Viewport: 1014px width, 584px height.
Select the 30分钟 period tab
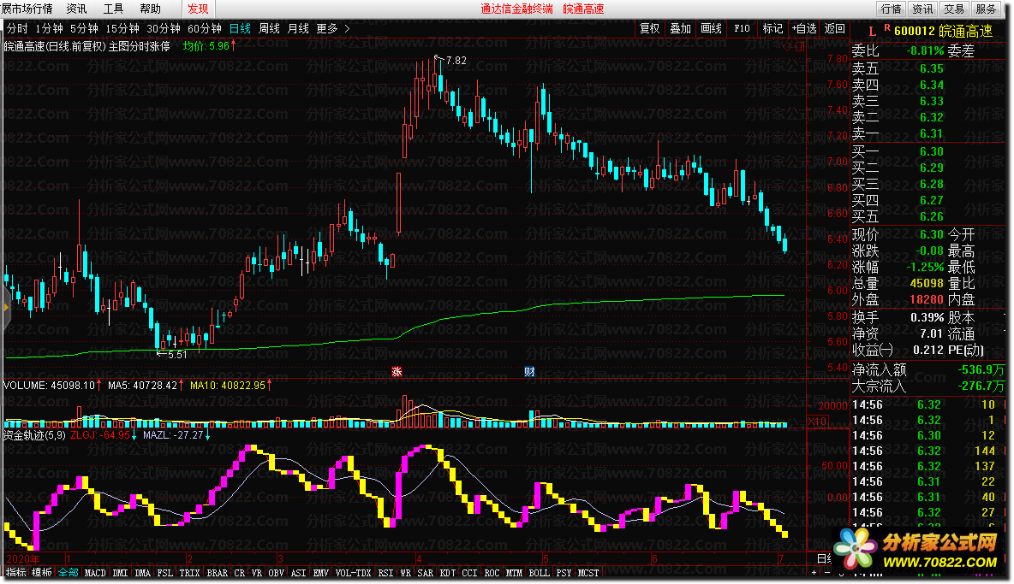point(163,28)
